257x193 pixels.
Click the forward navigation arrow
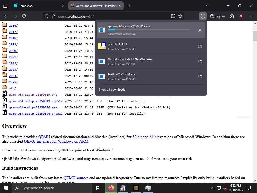[x=15, y=16]
